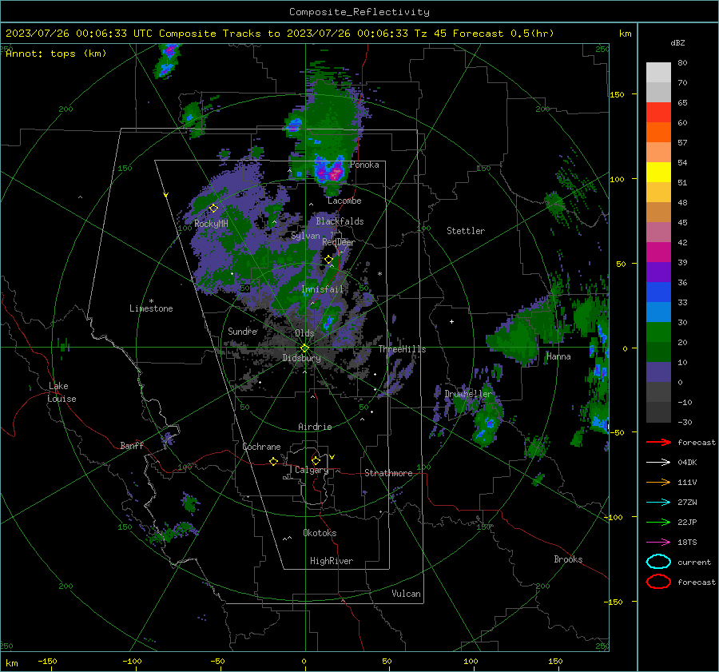Click the red forecast arrow legend icon
Image resolution: width=719 pixels, height=672 pixels.
(x=658, y=442)
